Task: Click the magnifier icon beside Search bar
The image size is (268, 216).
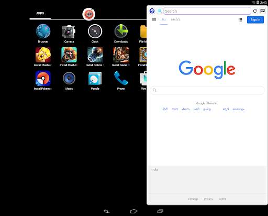Action: pos(160,11)
